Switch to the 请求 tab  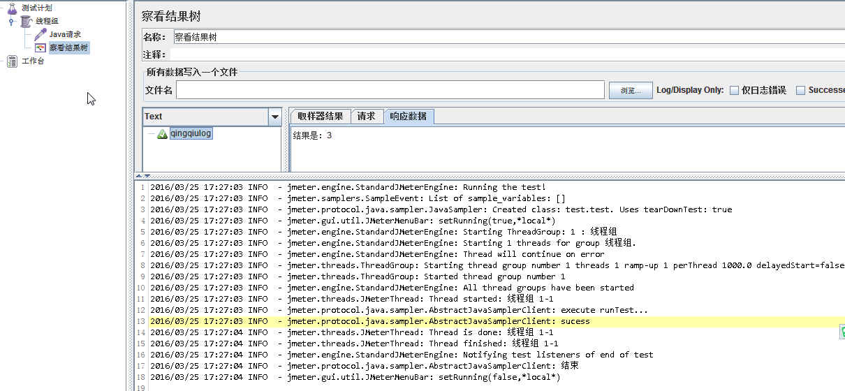366,117
